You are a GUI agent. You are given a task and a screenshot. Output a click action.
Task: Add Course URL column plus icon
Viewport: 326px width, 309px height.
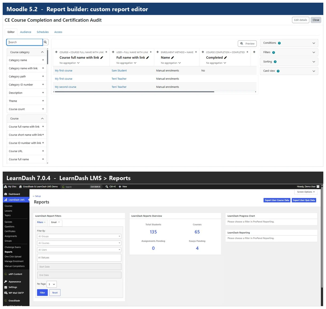43,151
